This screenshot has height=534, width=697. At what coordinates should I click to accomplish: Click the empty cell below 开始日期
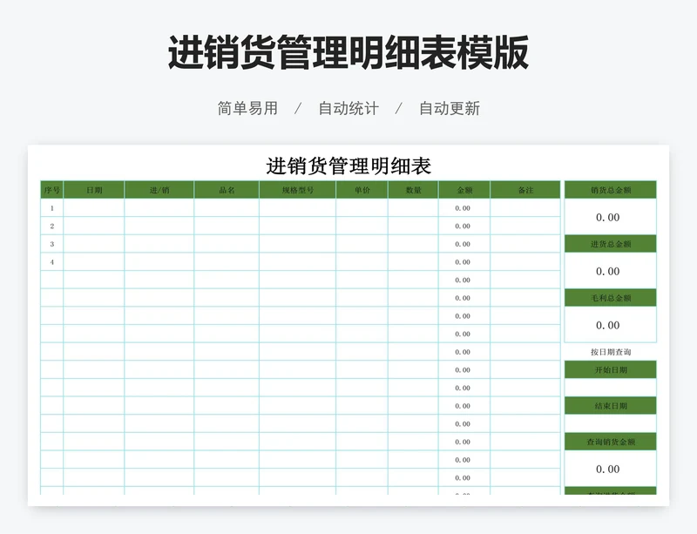pos(611,388)
